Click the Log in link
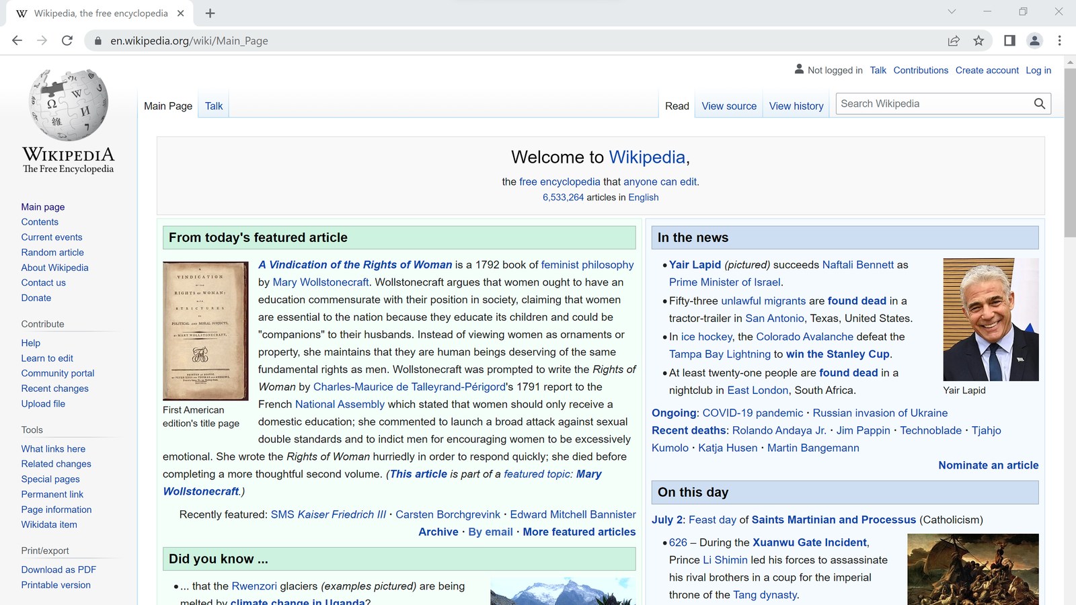 1038,70
